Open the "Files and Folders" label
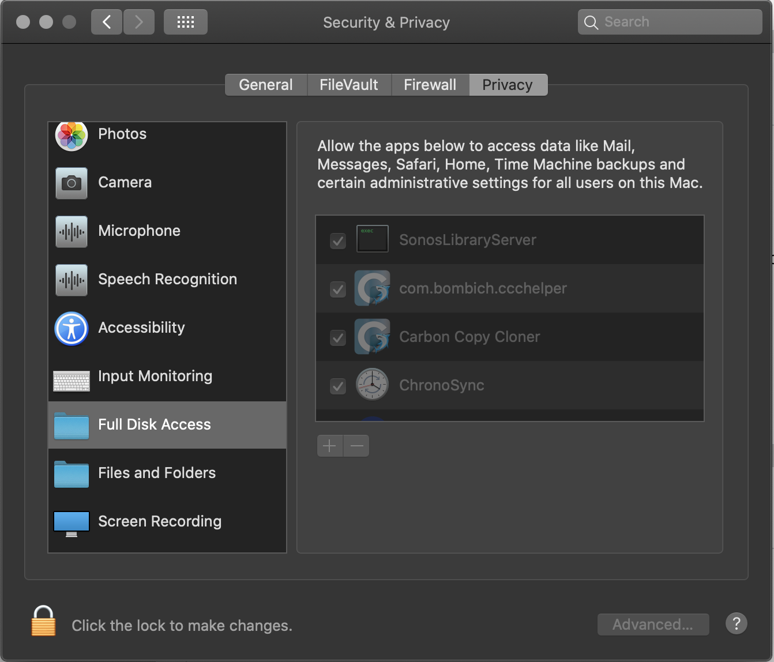This screenshot has width=774, height=662. point(157,473)
